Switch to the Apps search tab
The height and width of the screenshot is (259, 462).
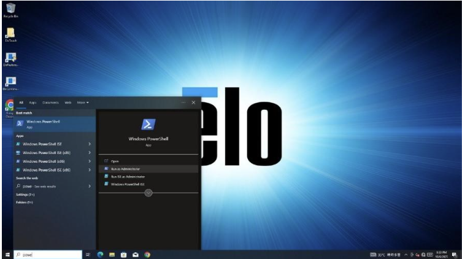click(x=33, y=102)
